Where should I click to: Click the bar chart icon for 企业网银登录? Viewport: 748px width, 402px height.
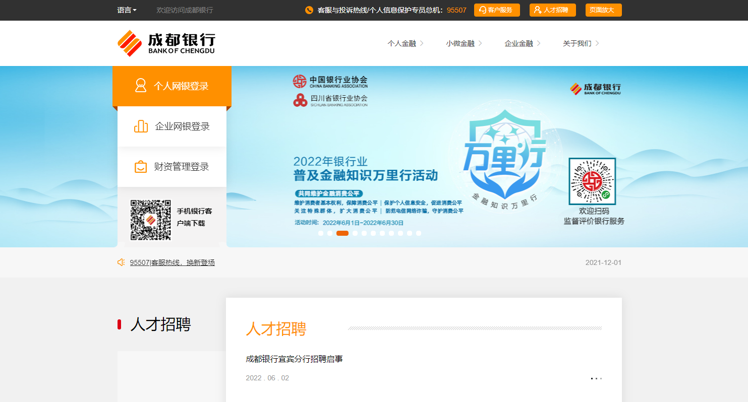click(141, 126)
